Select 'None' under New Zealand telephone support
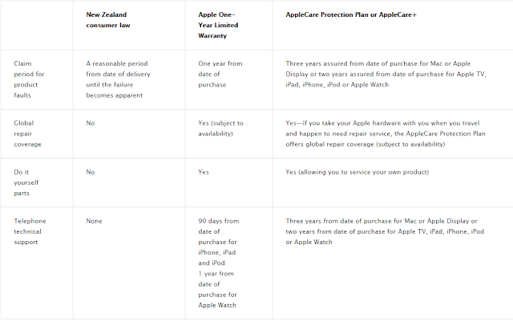This screenshot has height=321, width=513. point(95,221)
